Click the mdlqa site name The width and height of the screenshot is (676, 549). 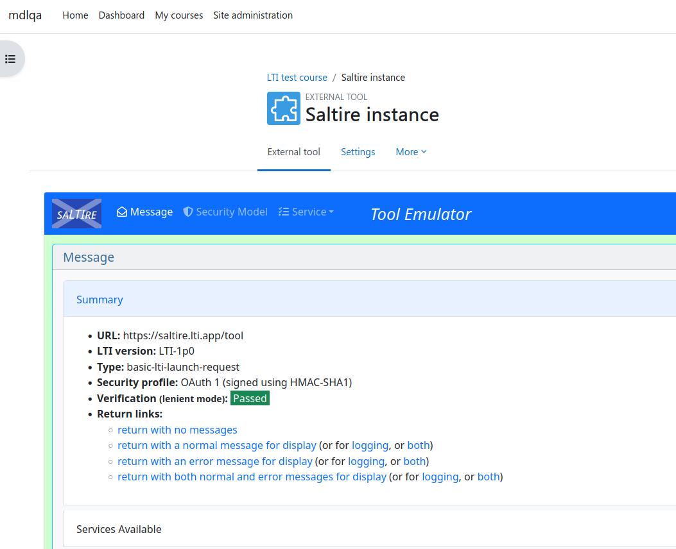(x=25, y=15)
